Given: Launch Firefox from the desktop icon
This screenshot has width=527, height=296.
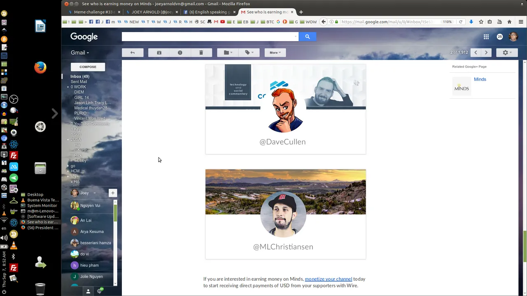Looking at the screenshot, I should tap(40, 67).
